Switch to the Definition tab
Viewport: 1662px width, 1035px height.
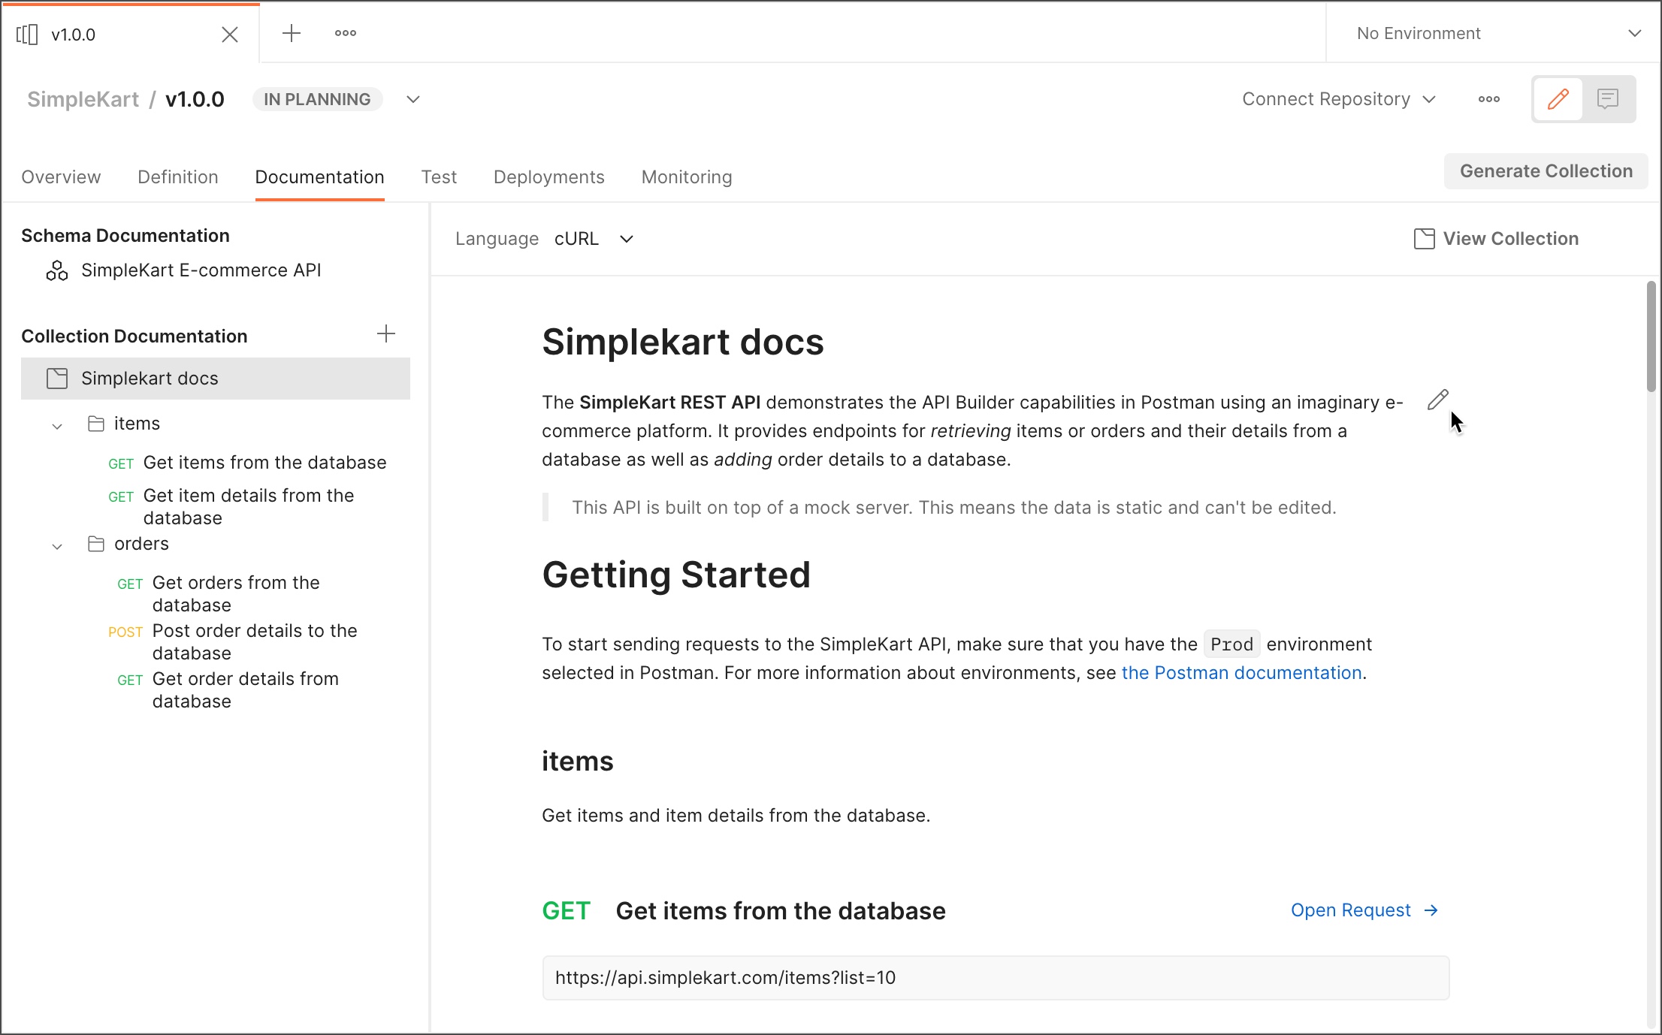click(x=178, y=177)
